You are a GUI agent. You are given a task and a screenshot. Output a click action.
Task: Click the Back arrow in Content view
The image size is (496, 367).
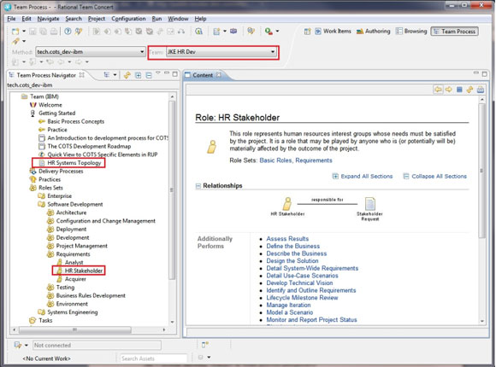click(438, 90)
